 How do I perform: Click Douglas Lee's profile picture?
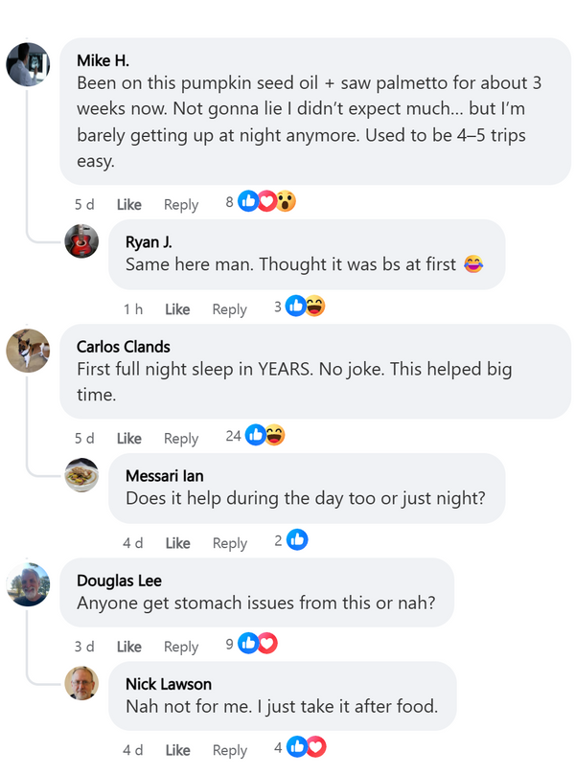28,584
